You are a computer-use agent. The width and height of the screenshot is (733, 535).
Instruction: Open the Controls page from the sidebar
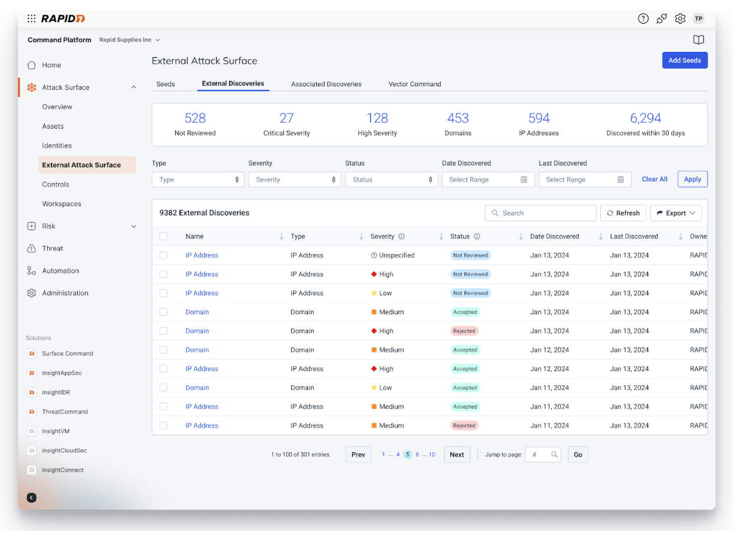tap(55, 184)
